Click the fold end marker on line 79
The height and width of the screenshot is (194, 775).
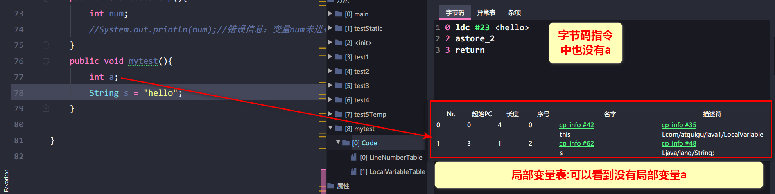(x=46, y=108)
